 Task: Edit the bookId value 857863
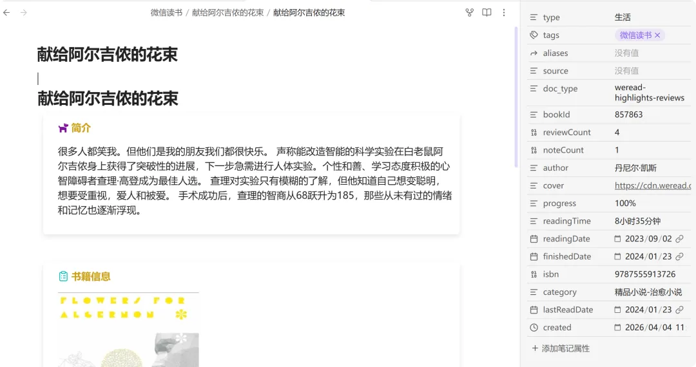pyautogui.click(x=628, y=115)
